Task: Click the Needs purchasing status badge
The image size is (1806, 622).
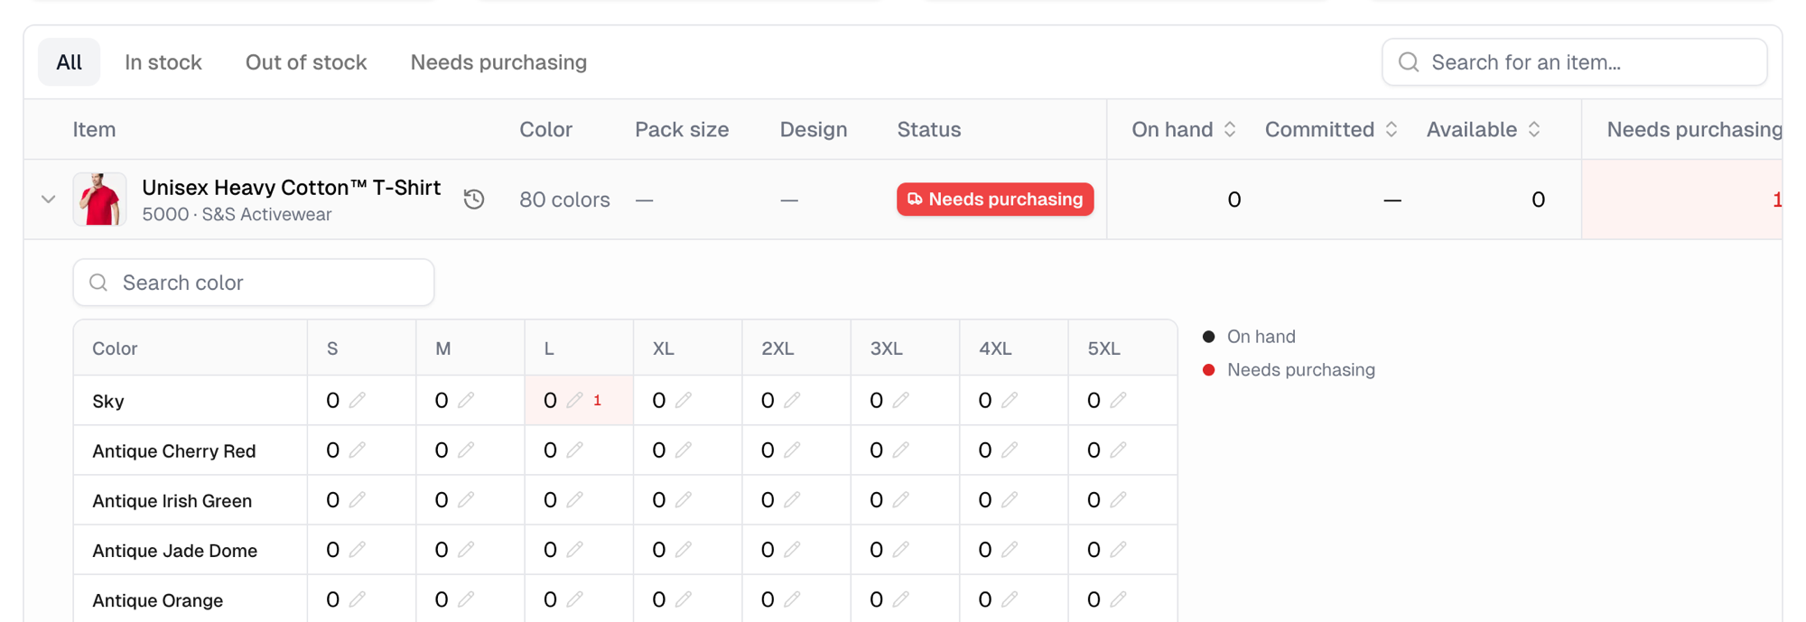Action: pyautogui.click(x=995, y=200)
